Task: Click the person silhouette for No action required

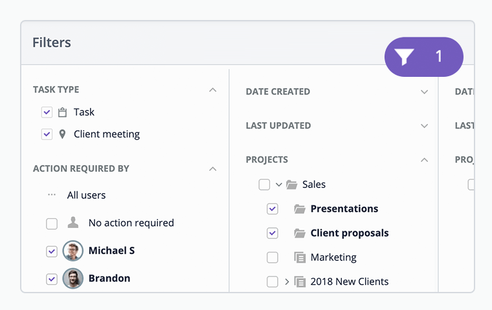Action: pyautogui.click(x=73, y=223)
